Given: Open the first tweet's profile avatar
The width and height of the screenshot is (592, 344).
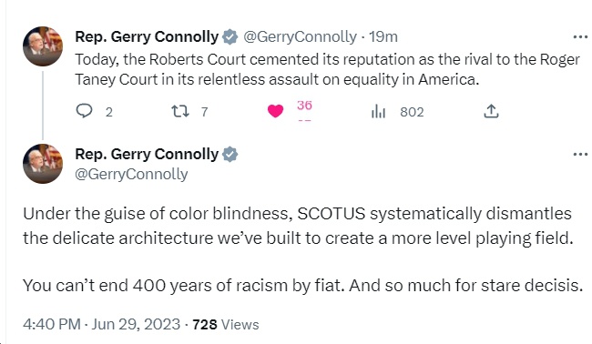Looking at the screenshot, I should (x=43, y=46).
